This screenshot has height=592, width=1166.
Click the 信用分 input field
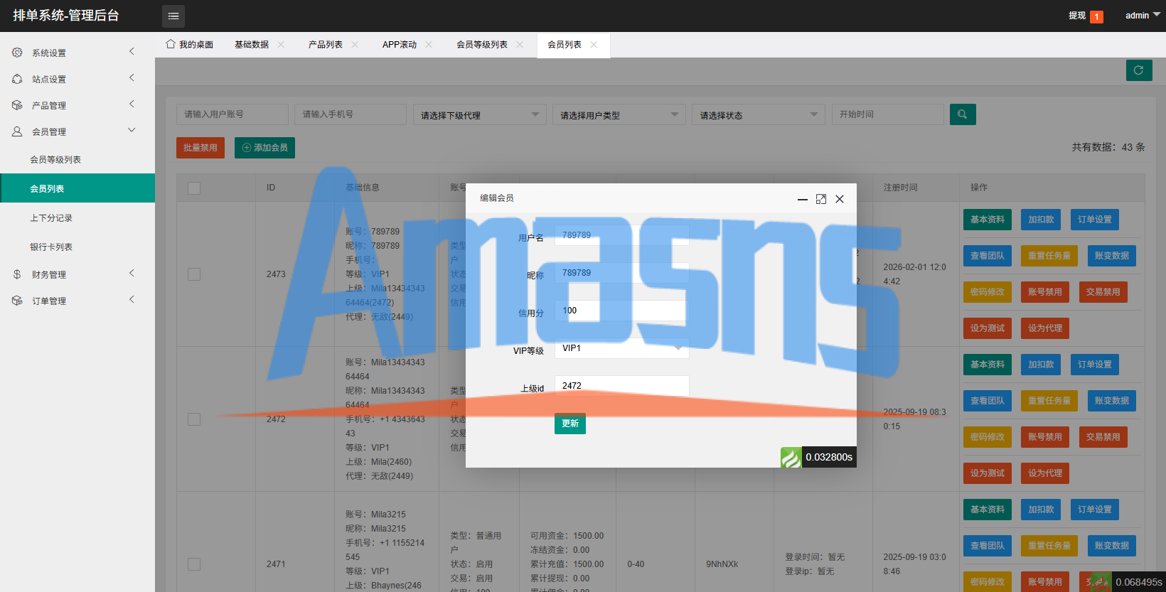622,311
